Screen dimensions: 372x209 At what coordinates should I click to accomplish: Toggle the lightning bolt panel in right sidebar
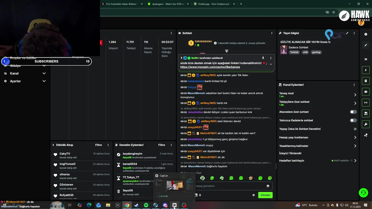click(x=366, y=70)
